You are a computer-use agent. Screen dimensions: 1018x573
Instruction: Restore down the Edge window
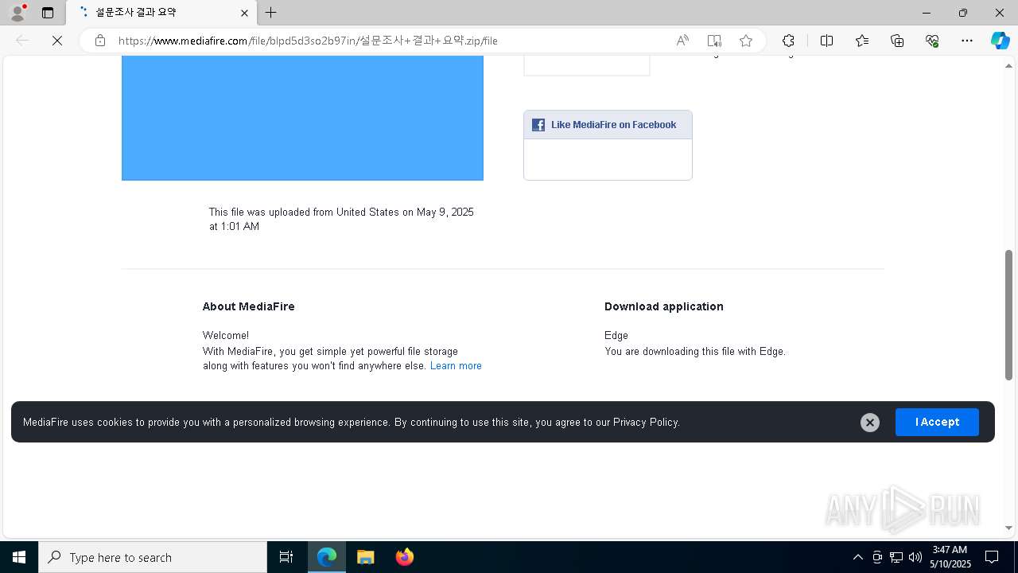tap(963, 13)
